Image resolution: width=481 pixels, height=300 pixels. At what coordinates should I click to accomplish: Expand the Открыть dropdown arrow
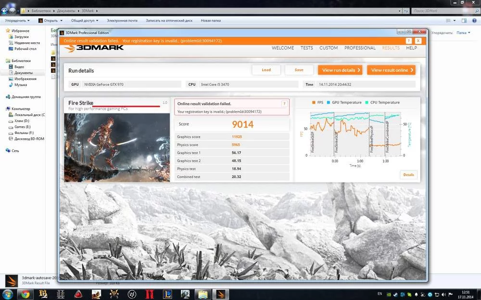[x=62, y=21]
